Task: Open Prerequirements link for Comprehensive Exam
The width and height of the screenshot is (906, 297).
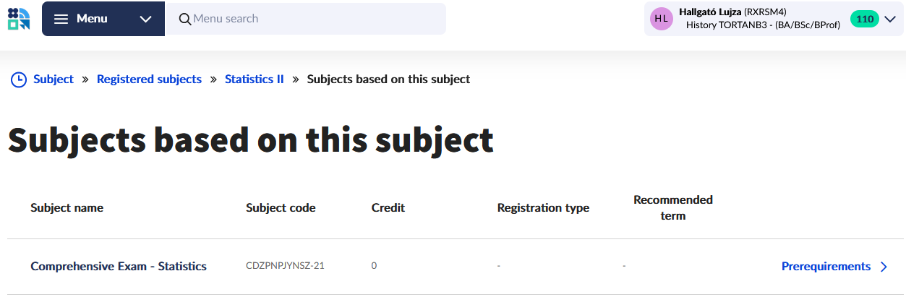Action: [826, 267]
